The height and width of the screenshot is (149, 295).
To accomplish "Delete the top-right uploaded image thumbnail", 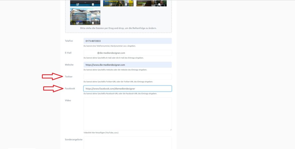I will click(x=159, y=5).
